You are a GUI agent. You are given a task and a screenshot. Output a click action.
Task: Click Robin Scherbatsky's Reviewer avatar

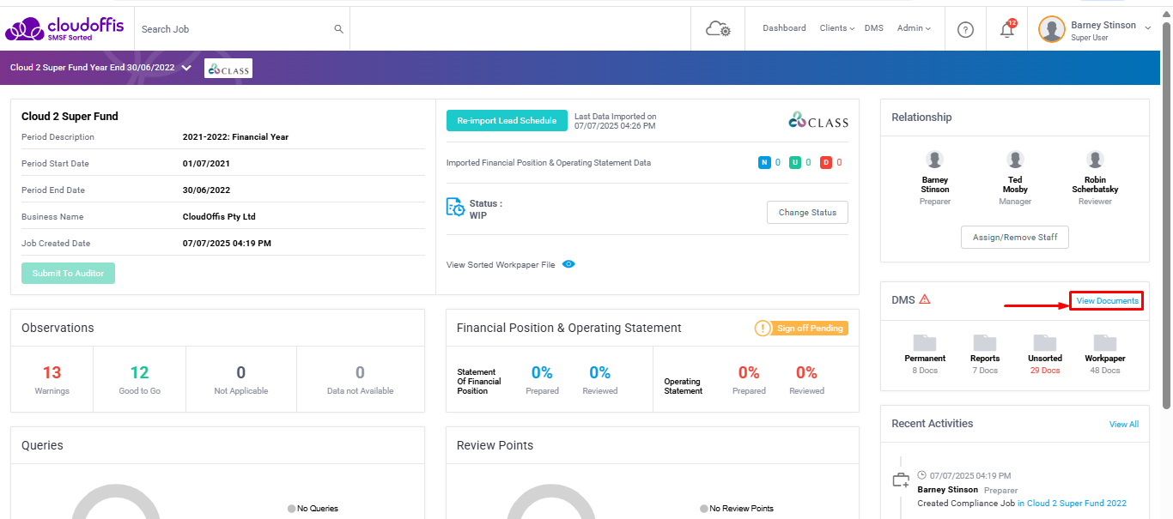click(1095, 160)
